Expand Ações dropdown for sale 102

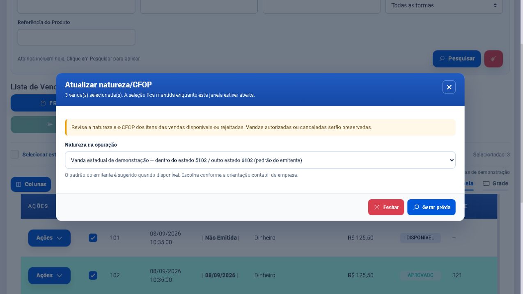click(x=49, y=276)
